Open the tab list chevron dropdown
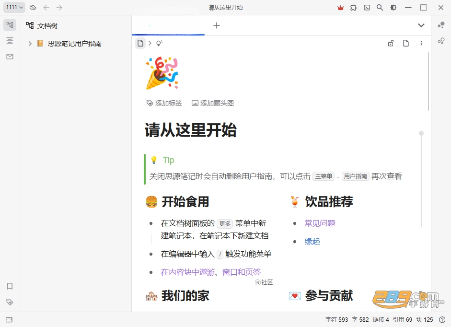 point(421,25)
